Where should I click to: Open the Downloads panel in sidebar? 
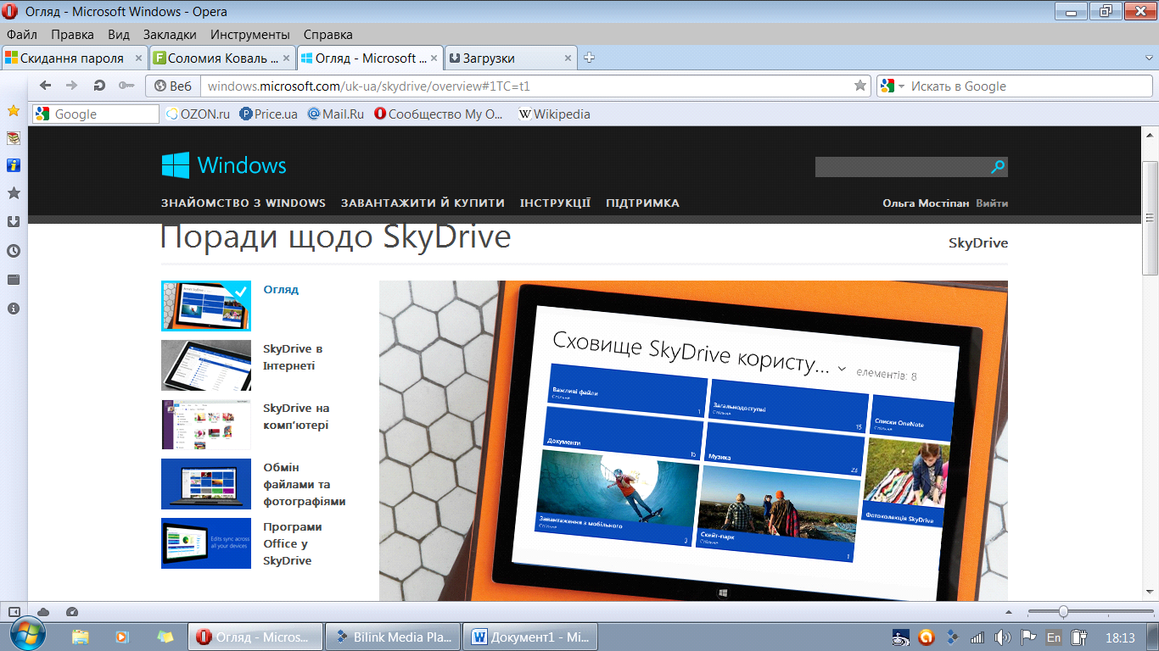click(x=13, y=222)
